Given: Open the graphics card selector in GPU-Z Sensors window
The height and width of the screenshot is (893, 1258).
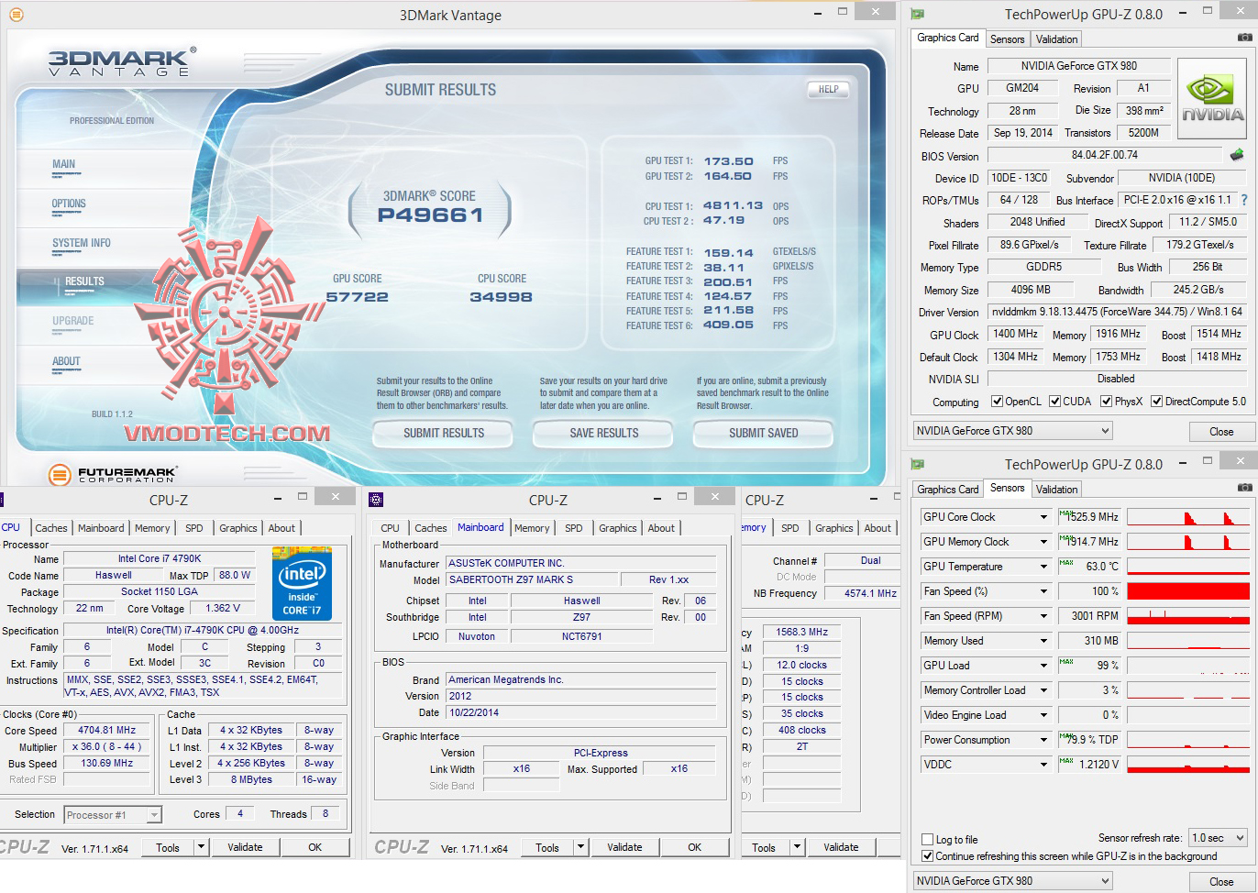Looking at the screenshot, I should (x=1013, y=881).
